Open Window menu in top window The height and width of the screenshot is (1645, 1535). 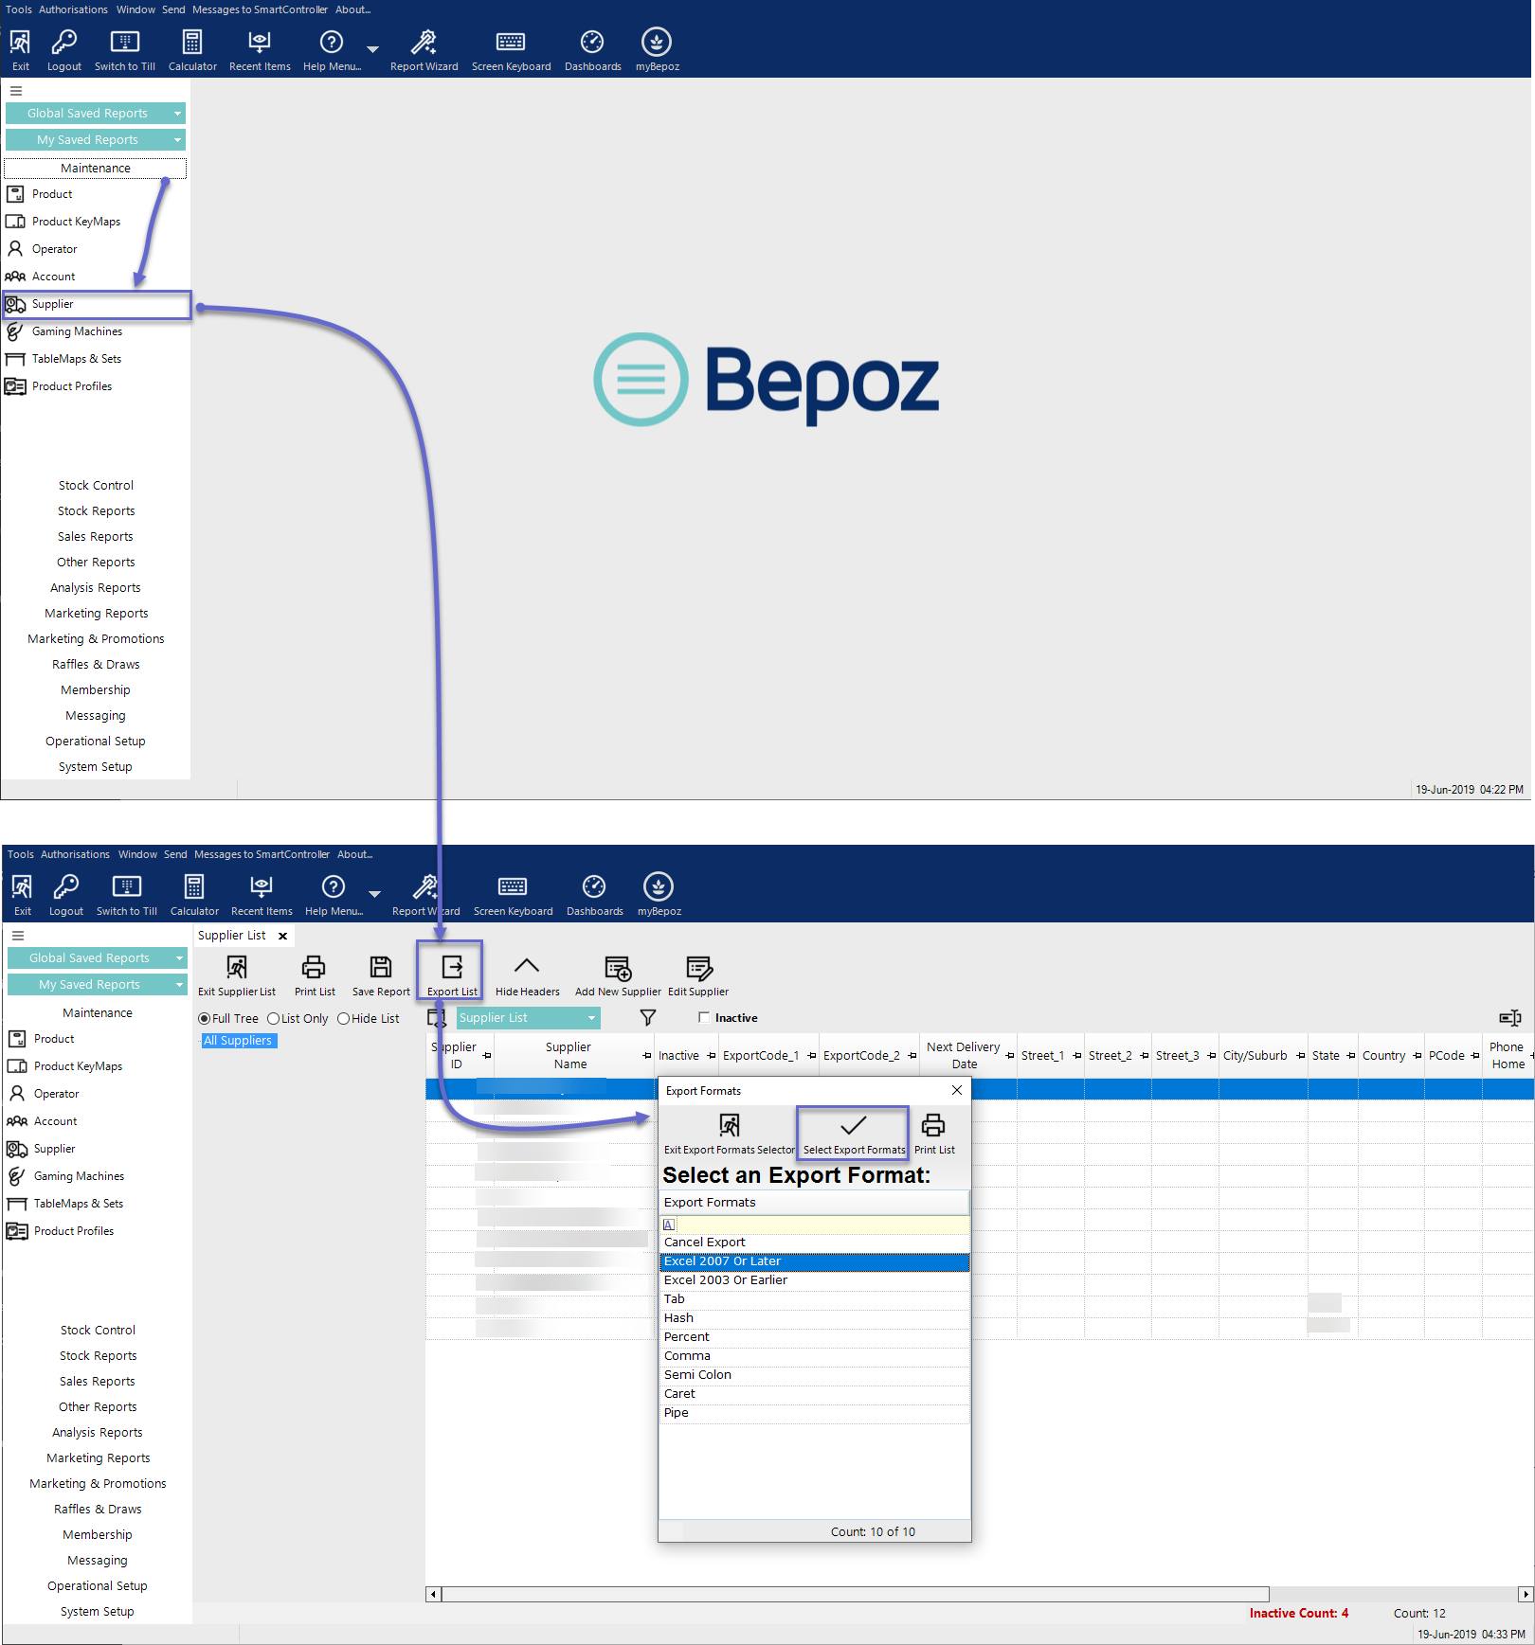point(135,9)
